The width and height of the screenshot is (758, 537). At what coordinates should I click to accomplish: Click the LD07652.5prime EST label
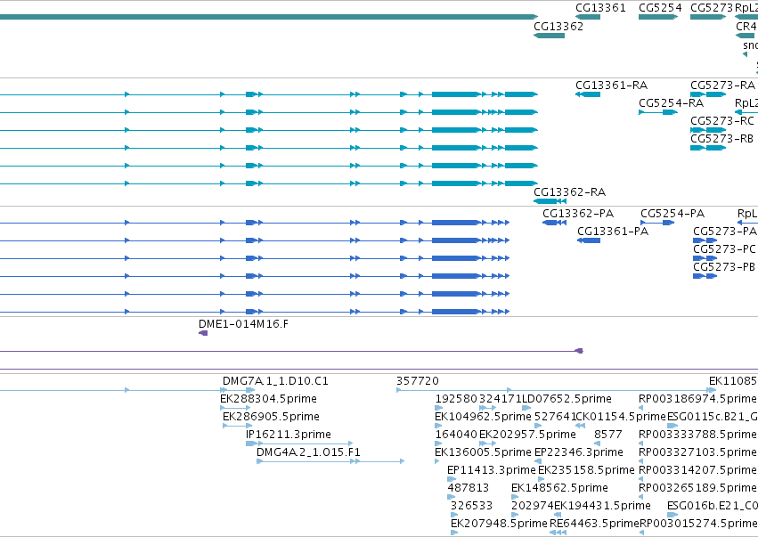(x=566, y=399)
